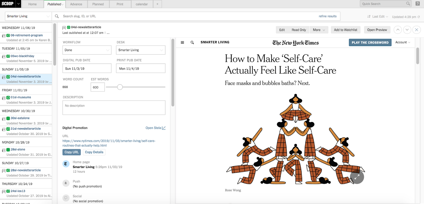
Task: Expand the illustration with the fullscreen icon
Action: [x=357, y=177]
